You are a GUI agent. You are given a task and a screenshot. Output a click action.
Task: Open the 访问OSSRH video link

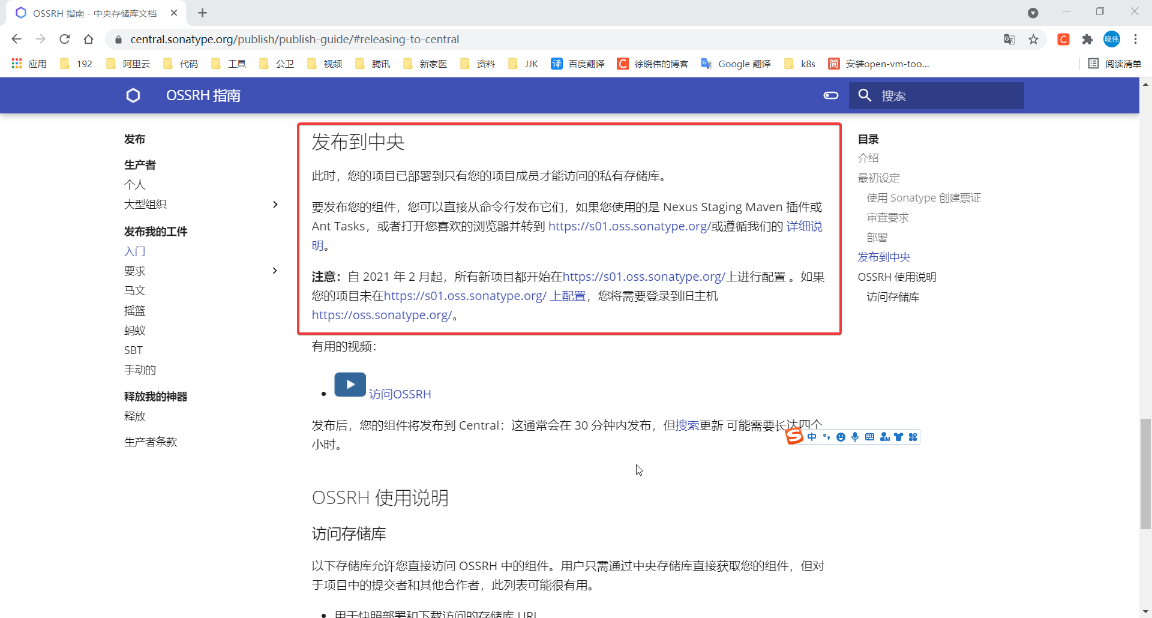[400, 394]
